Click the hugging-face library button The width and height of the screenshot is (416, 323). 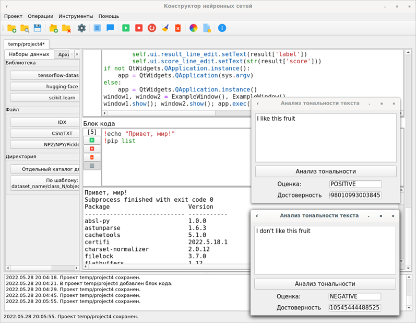(x=44, y=86)
